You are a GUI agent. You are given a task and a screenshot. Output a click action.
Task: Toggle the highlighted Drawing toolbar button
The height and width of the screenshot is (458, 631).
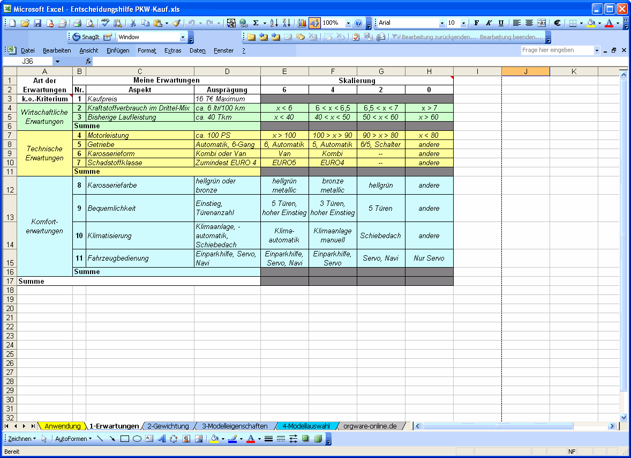314,23
